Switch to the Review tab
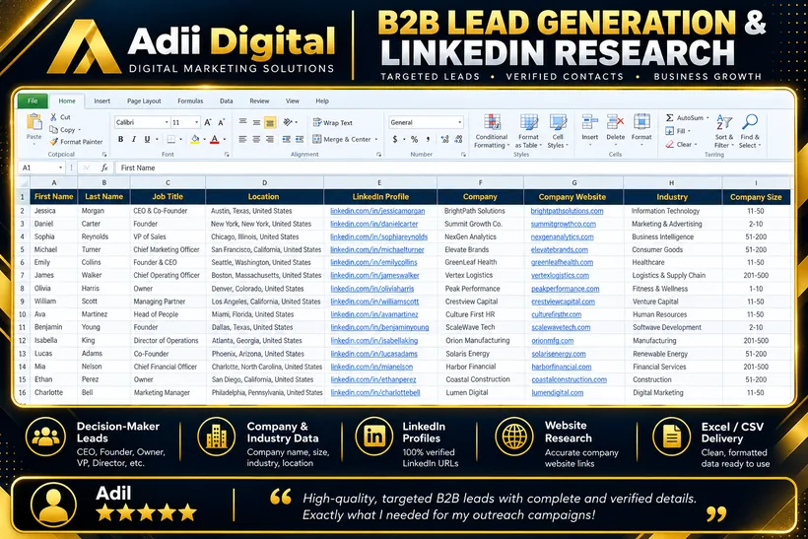808x539 pixels. click(x=259, y=101)
